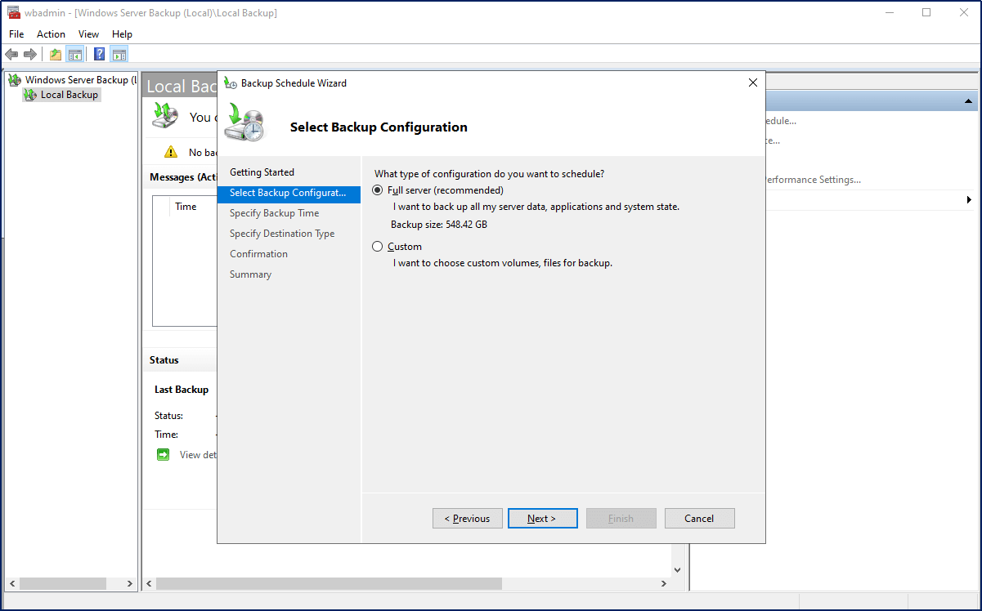Click the Next button
Screen dimensions: 982x611
click(x=542, y=518)
